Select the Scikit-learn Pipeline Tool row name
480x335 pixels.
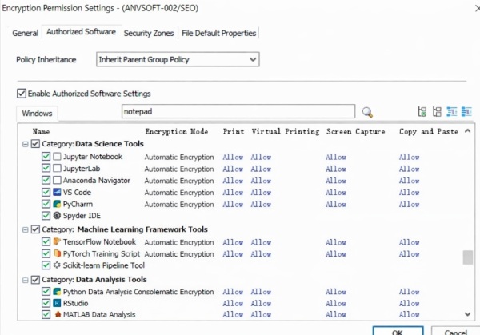coord(104,265)
